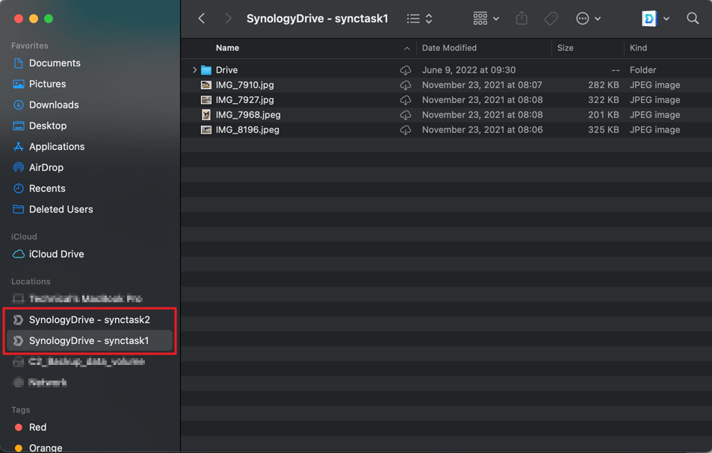Open AirDrop in the sidebar
Image resolution: width=712 pixels, height=453 pixels.
pyautogui.click(x=46, y=167)
